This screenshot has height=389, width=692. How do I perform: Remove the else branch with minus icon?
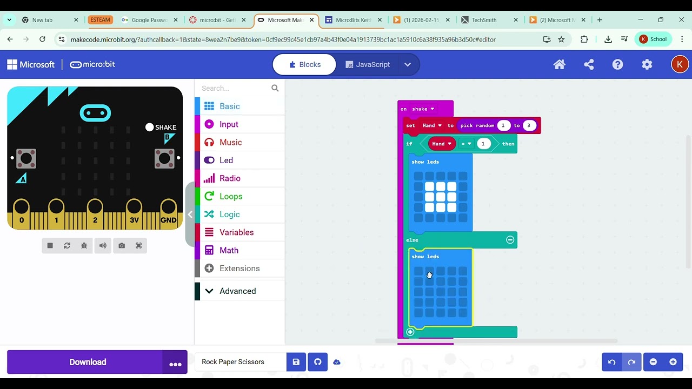[x=510, y=240]
